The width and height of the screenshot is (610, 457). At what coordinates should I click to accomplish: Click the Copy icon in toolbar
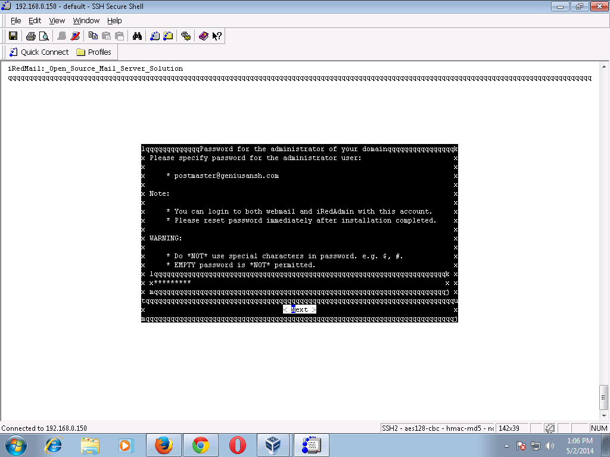click(93, 36)
